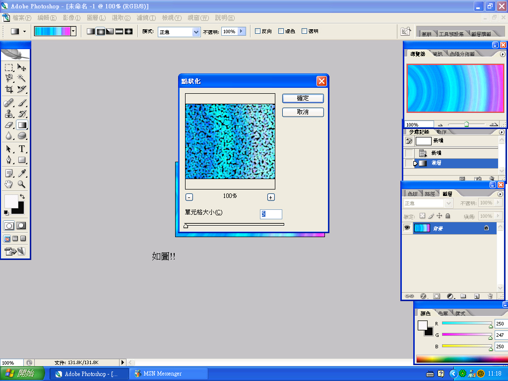Select the Crop tool
Viewport: 508px width, 381px height.
click(9, 89)
